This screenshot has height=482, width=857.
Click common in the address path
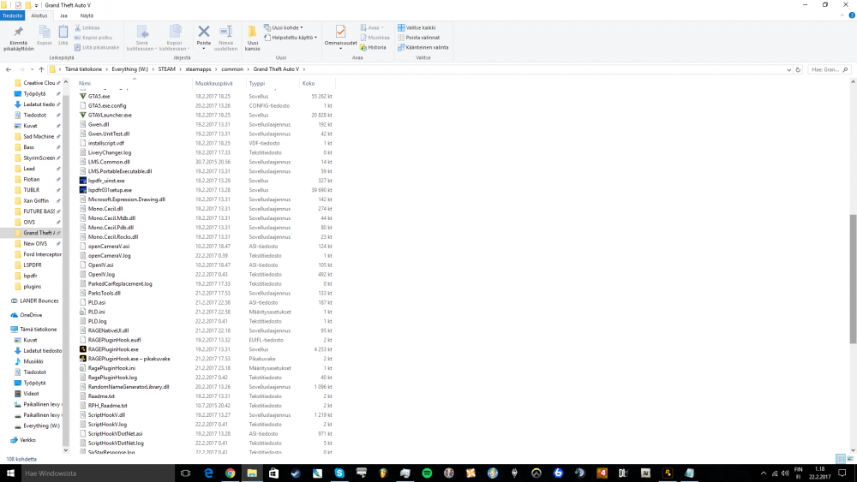pos(232,69)
